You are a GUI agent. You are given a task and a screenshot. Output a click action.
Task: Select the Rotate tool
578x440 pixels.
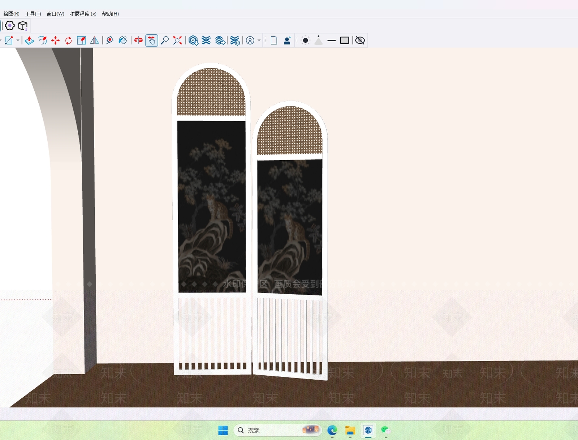(68, 40)
